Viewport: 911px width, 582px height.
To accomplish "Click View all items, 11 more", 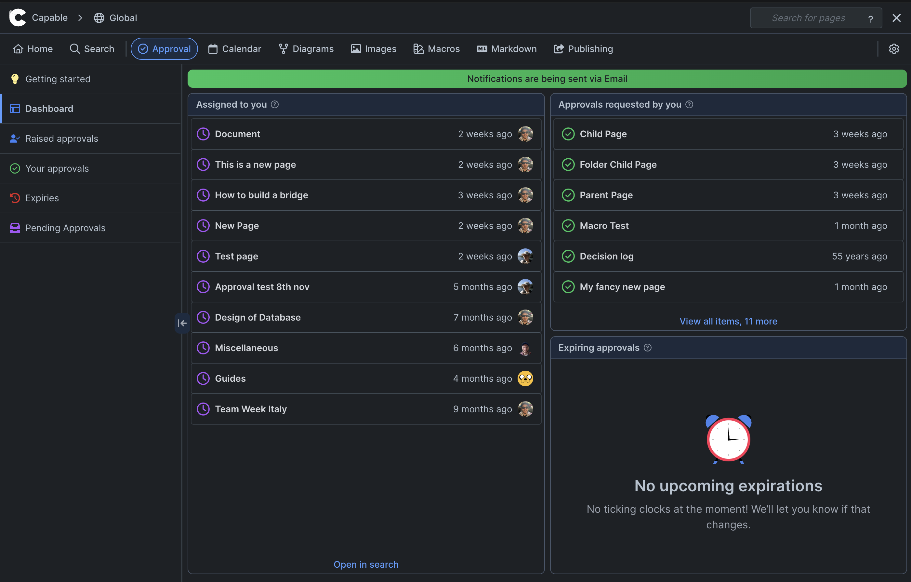I will point(728,321).
